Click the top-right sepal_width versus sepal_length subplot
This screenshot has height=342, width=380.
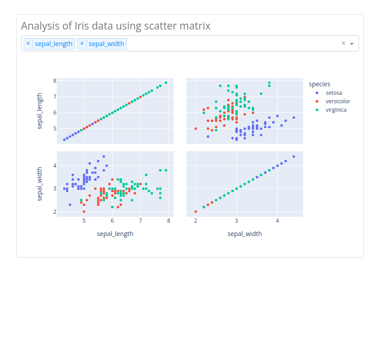coord(245,111)
